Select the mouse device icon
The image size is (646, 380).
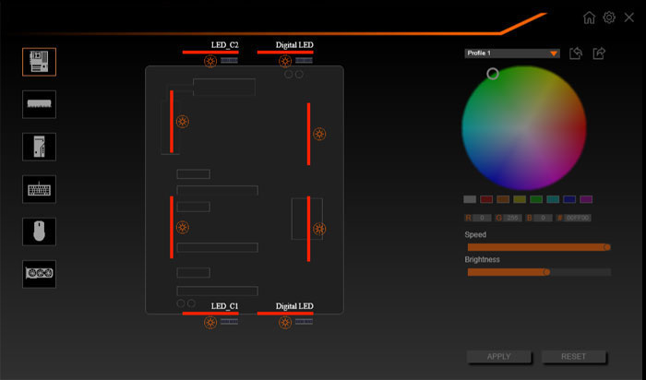click(x=40, y=232)
